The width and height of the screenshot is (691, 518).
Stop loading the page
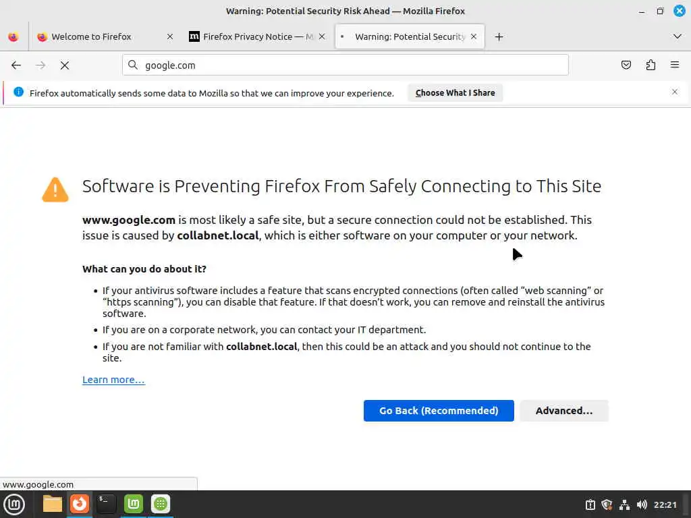pos(65,65)
